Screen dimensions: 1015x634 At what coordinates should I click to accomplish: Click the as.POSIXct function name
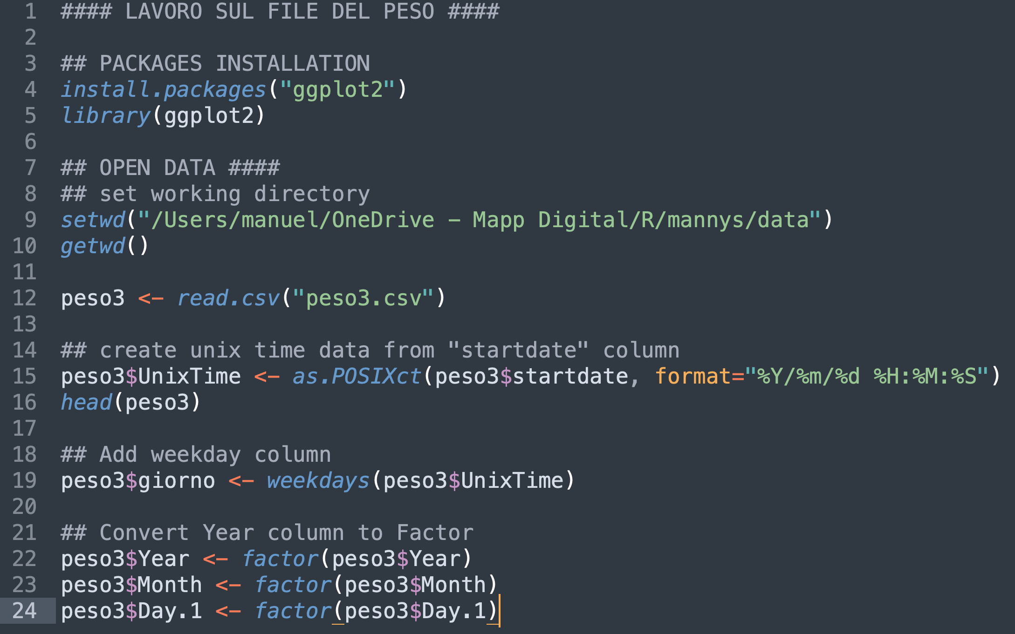[x=357, y=376]
